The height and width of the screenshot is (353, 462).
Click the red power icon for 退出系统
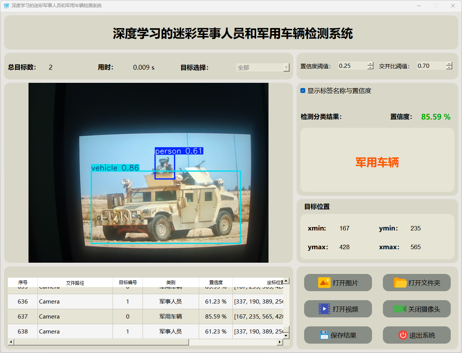403,335
